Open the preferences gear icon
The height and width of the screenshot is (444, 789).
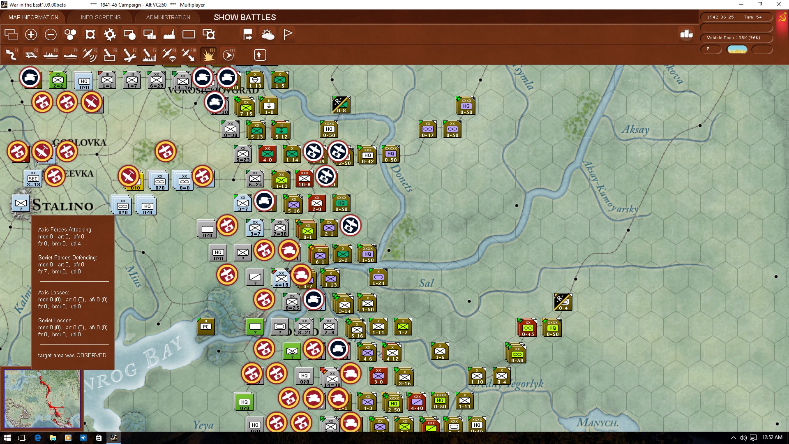click(110, 35)
